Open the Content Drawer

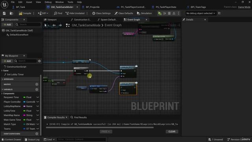11,140
